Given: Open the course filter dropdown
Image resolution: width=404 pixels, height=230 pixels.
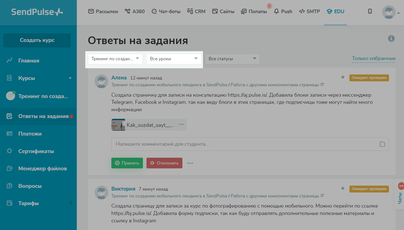Looking at the screenshot, I should [115, 59].
